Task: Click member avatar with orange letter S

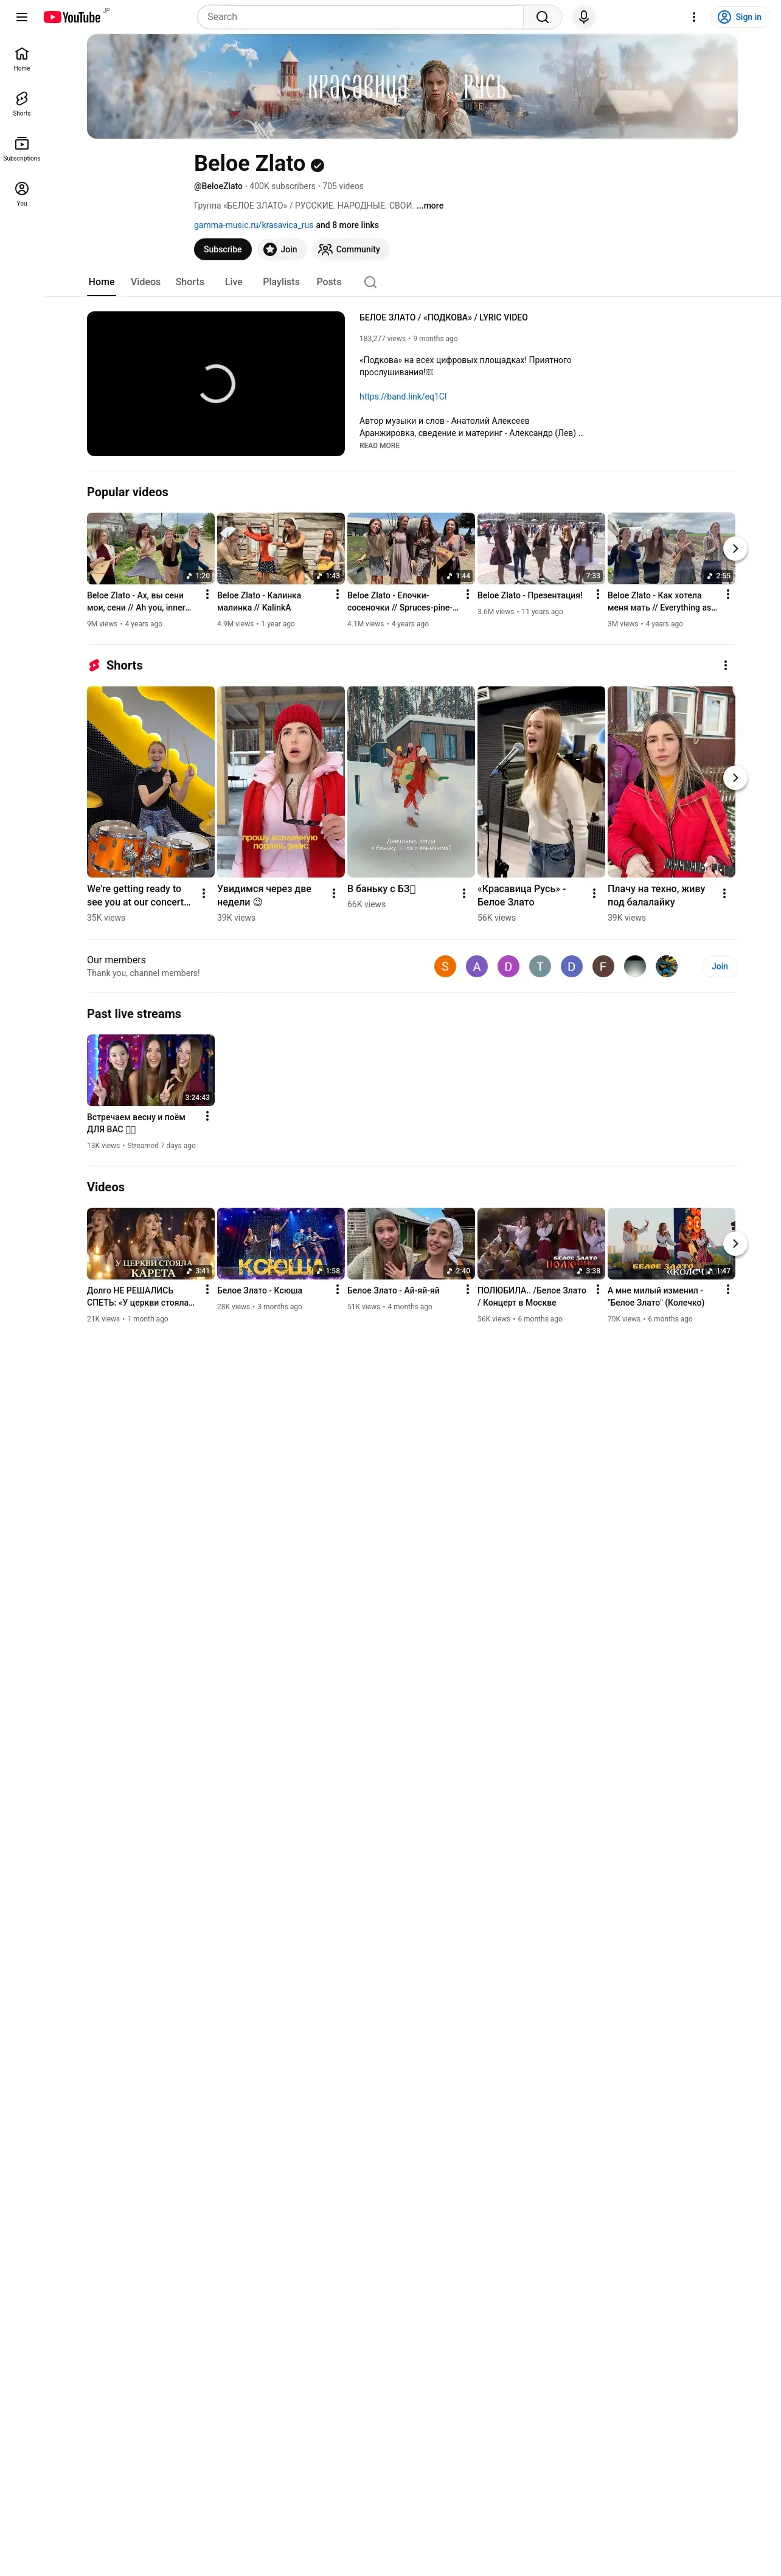Action: (x=445, y=966)
